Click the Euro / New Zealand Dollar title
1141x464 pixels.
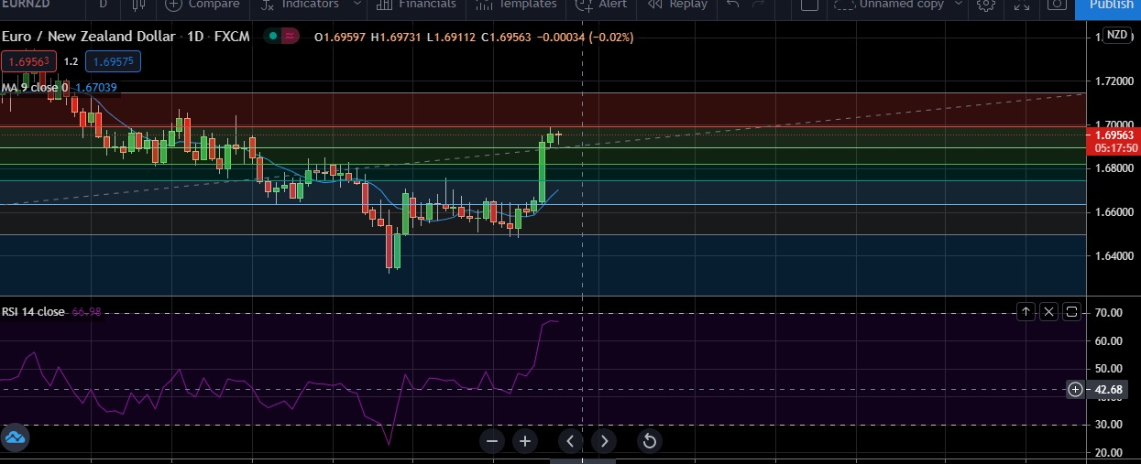pyautogui.click(x=88, y=37)
